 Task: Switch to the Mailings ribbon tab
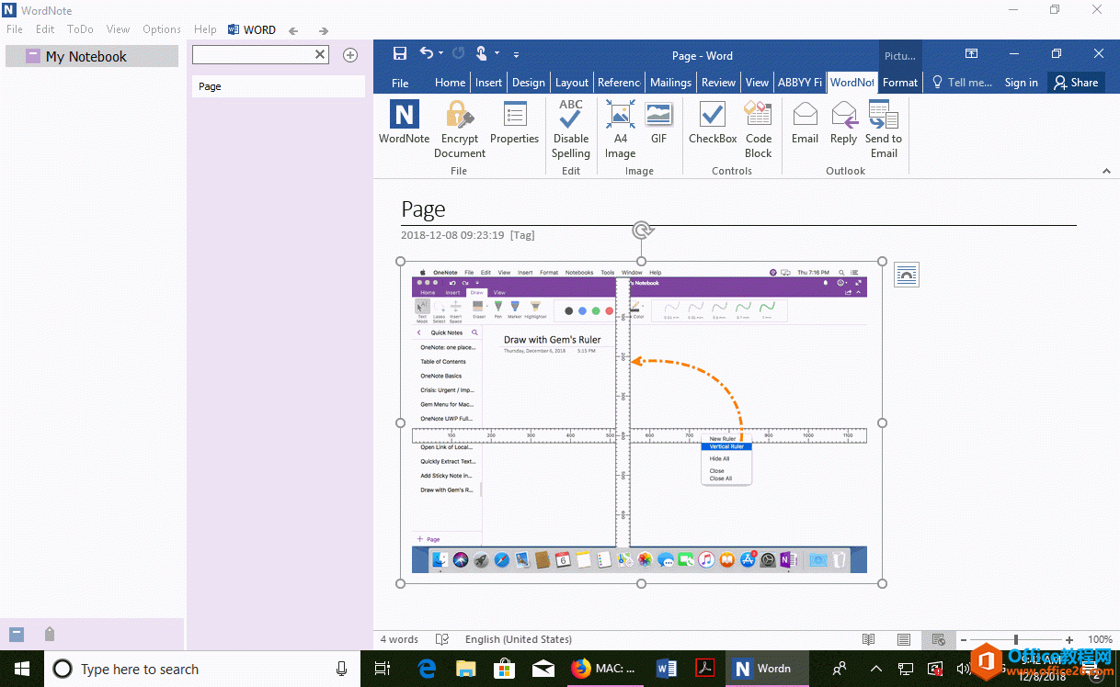[x=670, y=82]
